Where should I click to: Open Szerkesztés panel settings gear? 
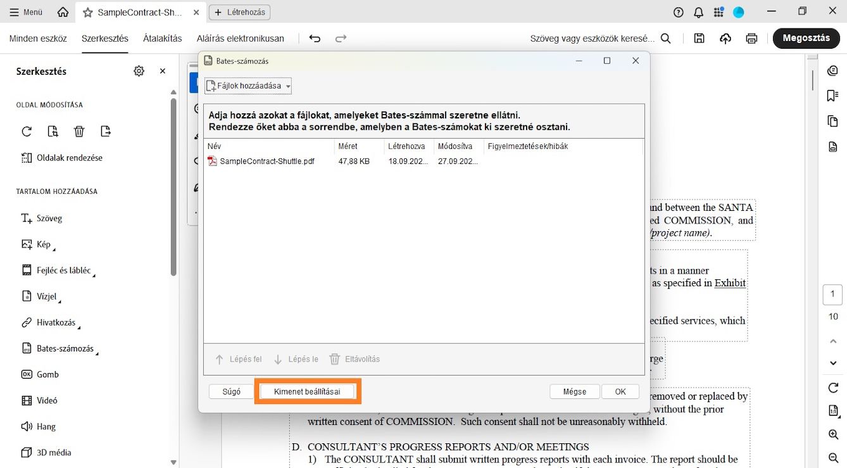(139, 71)
